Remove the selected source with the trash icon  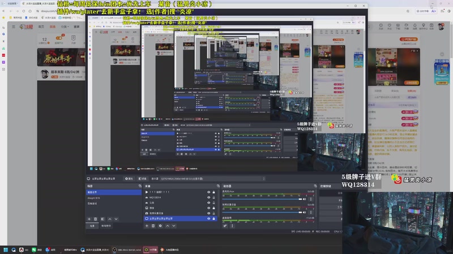point(153,226)
